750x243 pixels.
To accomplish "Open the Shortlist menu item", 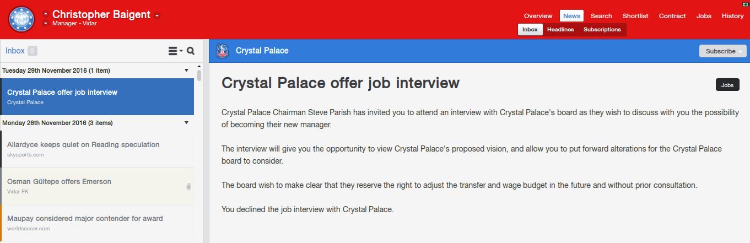I will [635, 16].
